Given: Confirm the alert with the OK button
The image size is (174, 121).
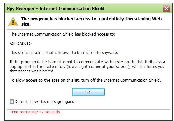Looking at the screenshot, I should point(88,92).
